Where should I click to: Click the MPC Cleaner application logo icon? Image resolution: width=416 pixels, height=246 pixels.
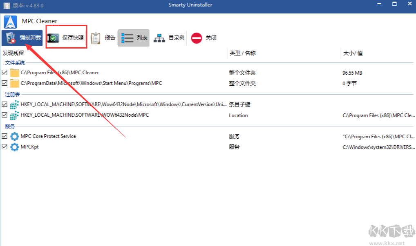(10, 21)
